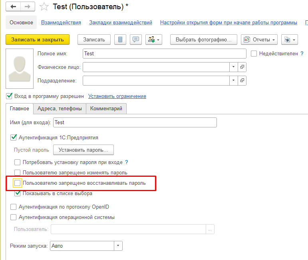The width and height of the screenshot is (308, 260).
Task: Add form to favorites with star icon
Action: (x=45, y=7)
